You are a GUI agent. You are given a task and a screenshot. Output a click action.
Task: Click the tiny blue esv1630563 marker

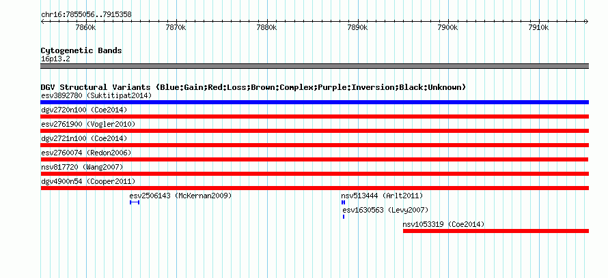(344, 217)
